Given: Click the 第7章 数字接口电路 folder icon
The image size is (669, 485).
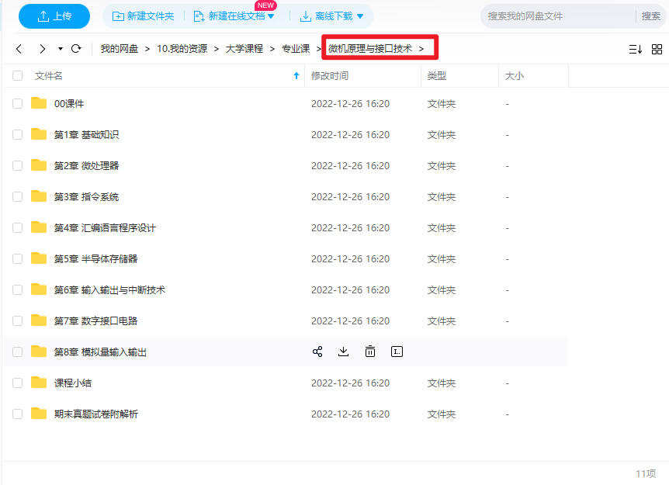Looking at the screenshot, I should click(39, 320).
